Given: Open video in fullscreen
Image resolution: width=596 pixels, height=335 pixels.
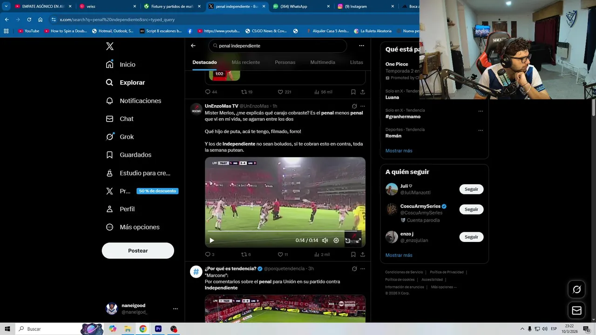Looking at the screenshot, I should coord(359,241).
